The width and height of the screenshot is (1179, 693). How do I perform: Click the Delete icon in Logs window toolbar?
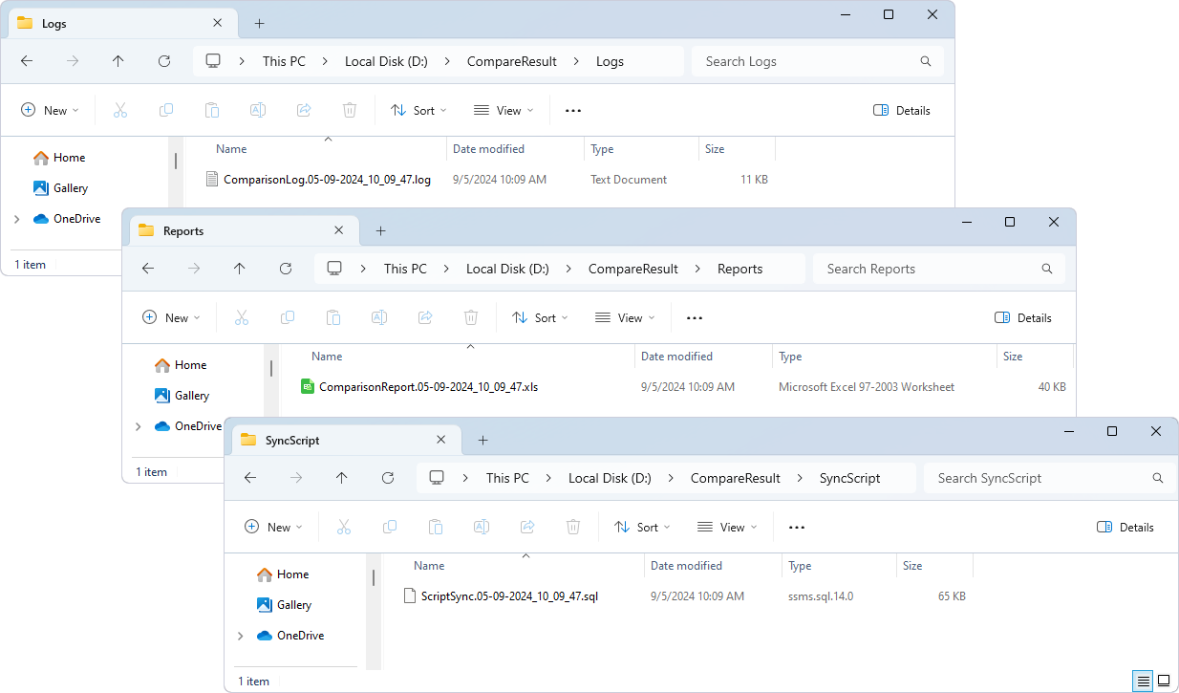(350, 110)
